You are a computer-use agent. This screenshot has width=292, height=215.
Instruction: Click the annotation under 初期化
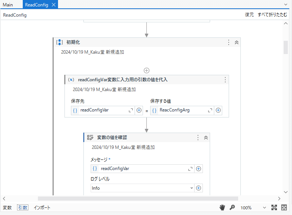93,52
